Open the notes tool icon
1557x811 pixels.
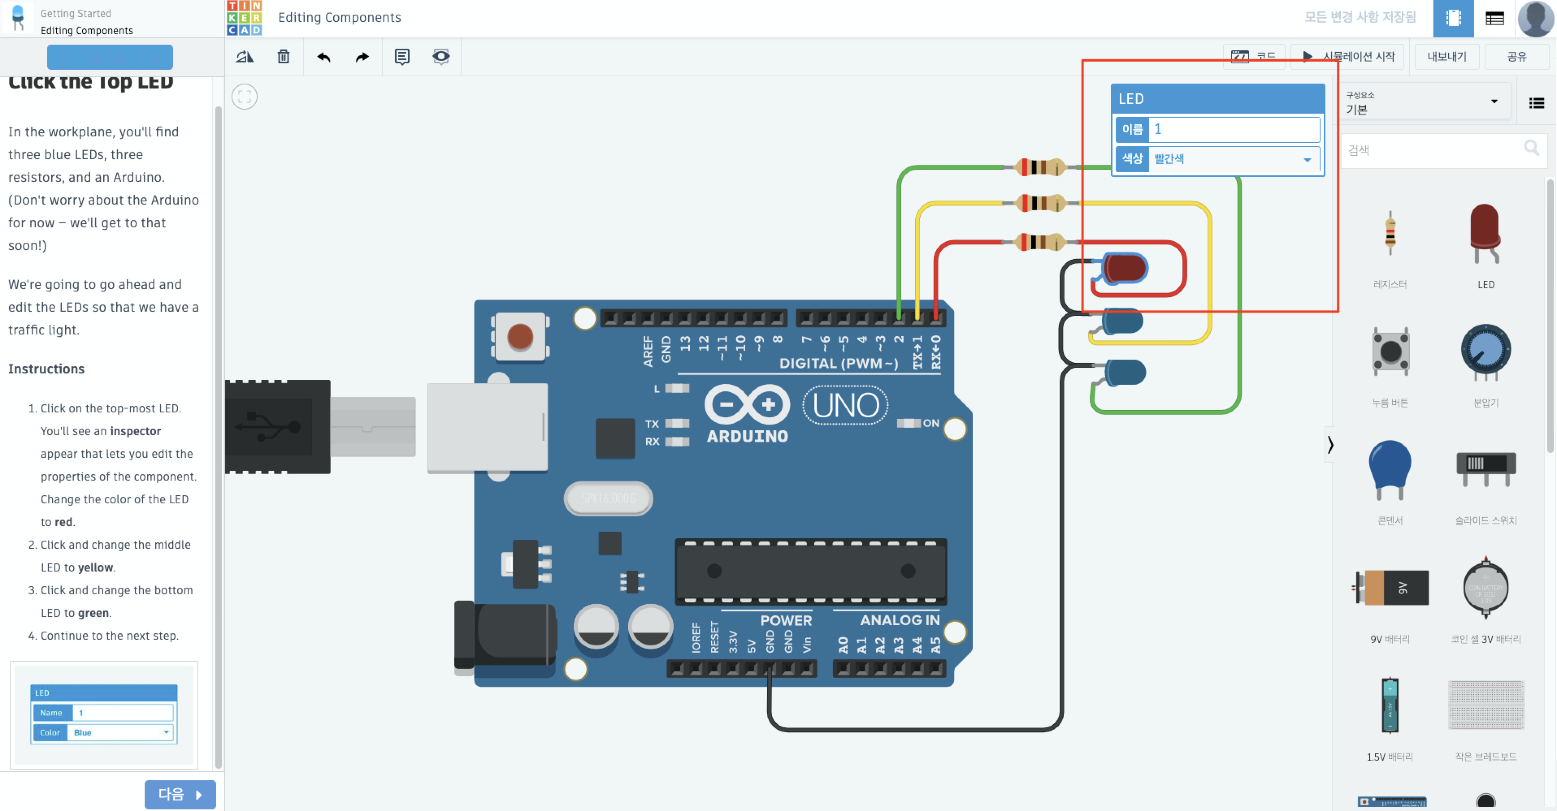click(402, 57)
